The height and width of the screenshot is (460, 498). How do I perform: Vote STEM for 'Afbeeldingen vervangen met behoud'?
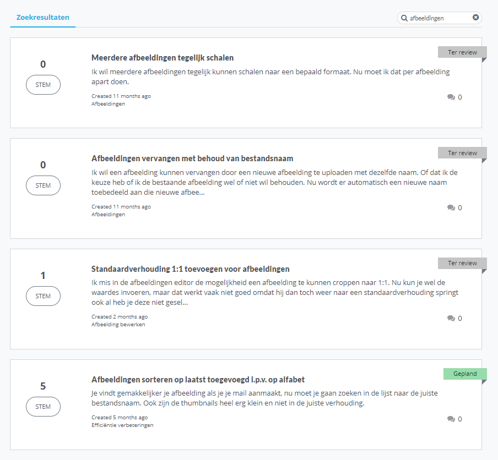[43, 185]
